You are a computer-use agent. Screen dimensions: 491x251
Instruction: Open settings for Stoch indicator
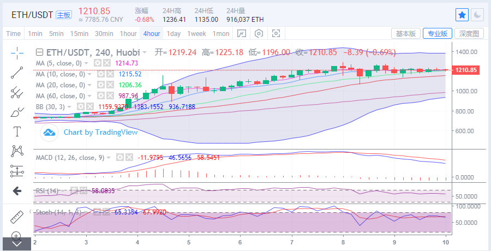click(97, 212)
